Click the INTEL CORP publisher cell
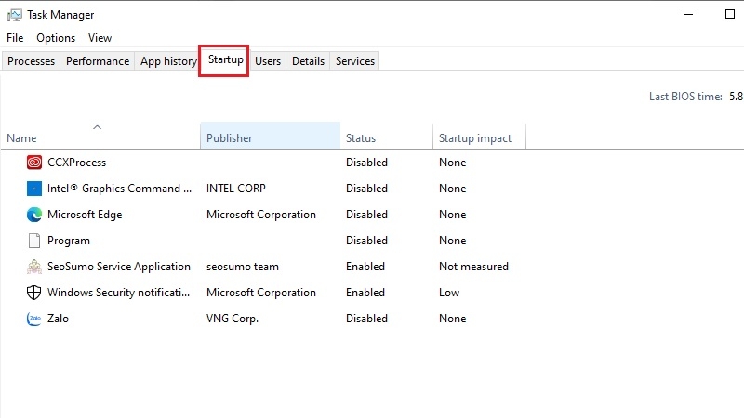Image resolution: width=744 pixels, height=418 pixels. coord(236,189)
